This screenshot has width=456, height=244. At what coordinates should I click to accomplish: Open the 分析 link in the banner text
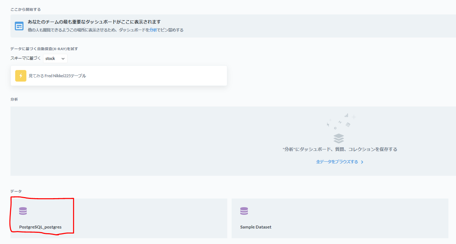(154, 30)
